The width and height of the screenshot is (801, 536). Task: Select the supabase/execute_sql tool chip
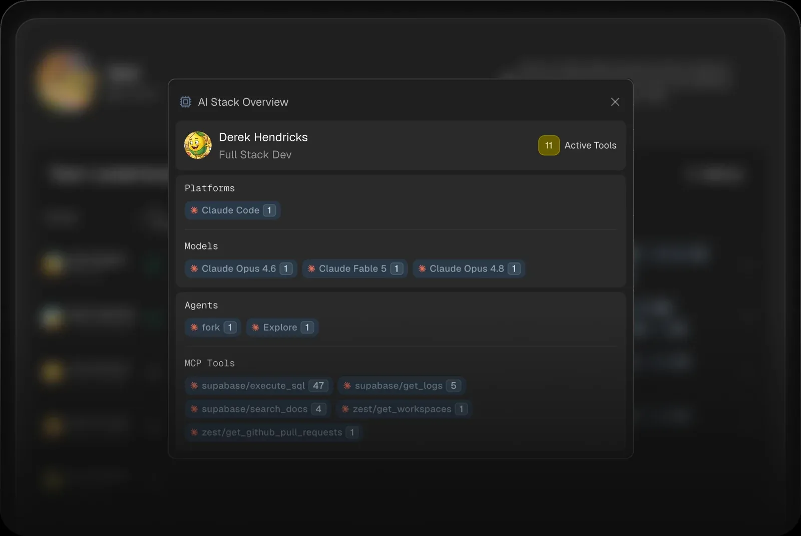(x=259, y=386)
